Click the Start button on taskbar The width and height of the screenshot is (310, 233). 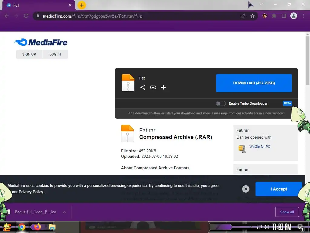(x=7, y=227)
